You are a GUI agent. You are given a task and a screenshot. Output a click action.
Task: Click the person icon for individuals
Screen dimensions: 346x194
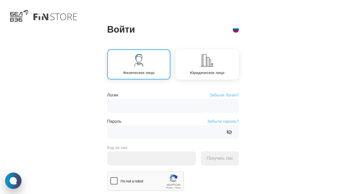139,60
